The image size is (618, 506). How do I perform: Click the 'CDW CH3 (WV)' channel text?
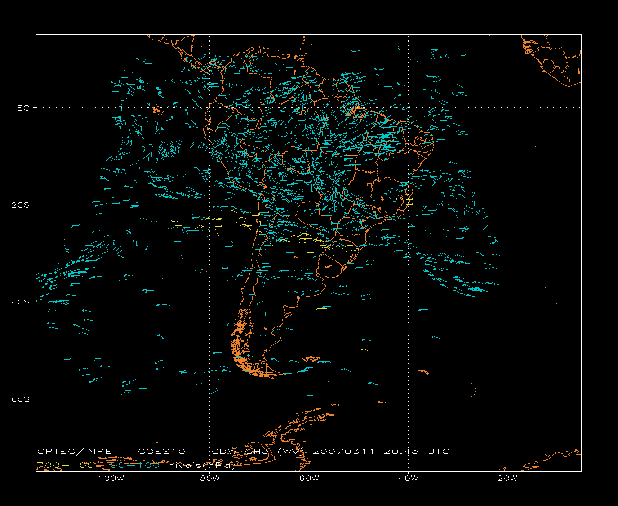click(x=258, y=451)
